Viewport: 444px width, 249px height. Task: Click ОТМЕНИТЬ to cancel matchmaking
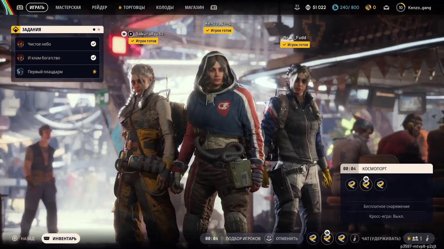tap(287, 239)
